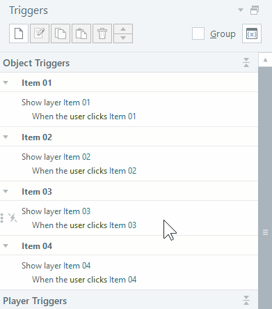
Task: Select the Item 03 header row
Action: click(129, 191)
